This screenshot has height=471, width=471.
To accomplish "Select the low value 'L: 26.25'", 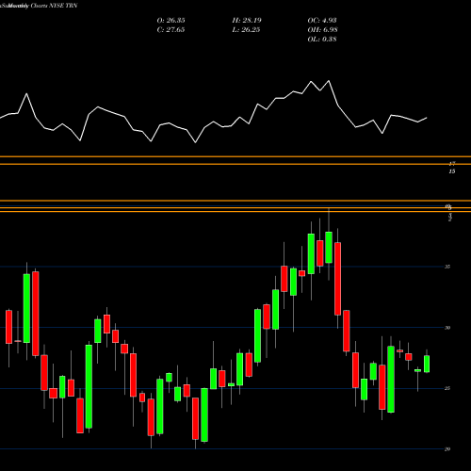I will click(x=246, y=29).
